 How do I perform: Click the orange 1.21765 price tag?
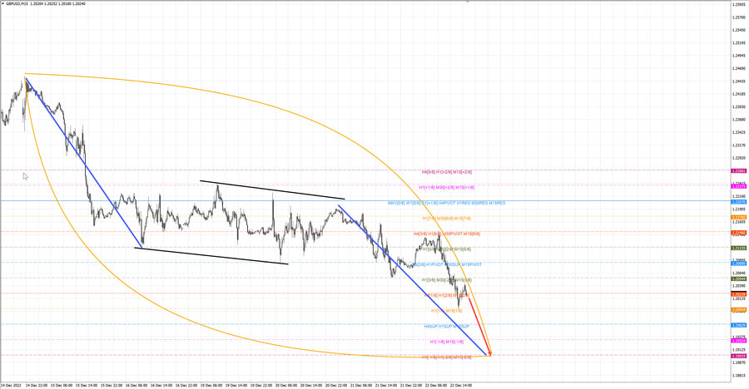pos(739,217)
